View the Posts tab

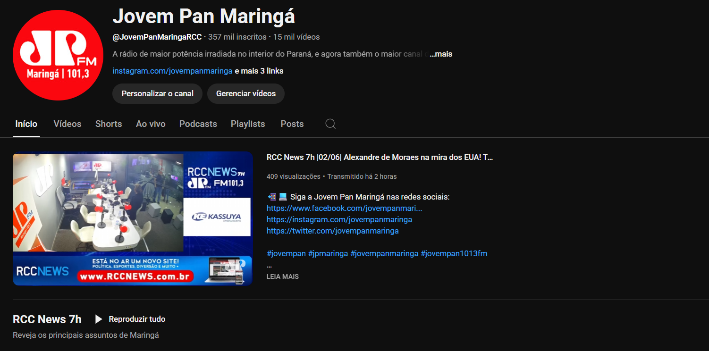[292, 124]
